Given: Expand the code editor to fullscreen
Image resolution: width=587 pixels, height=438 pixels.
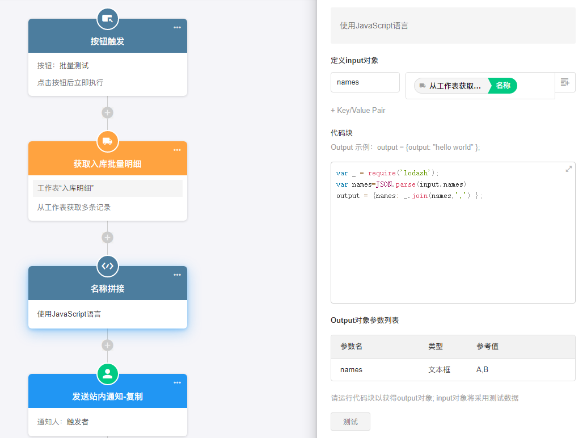Looking at the screenshot, I should click(x=568, y=169).
